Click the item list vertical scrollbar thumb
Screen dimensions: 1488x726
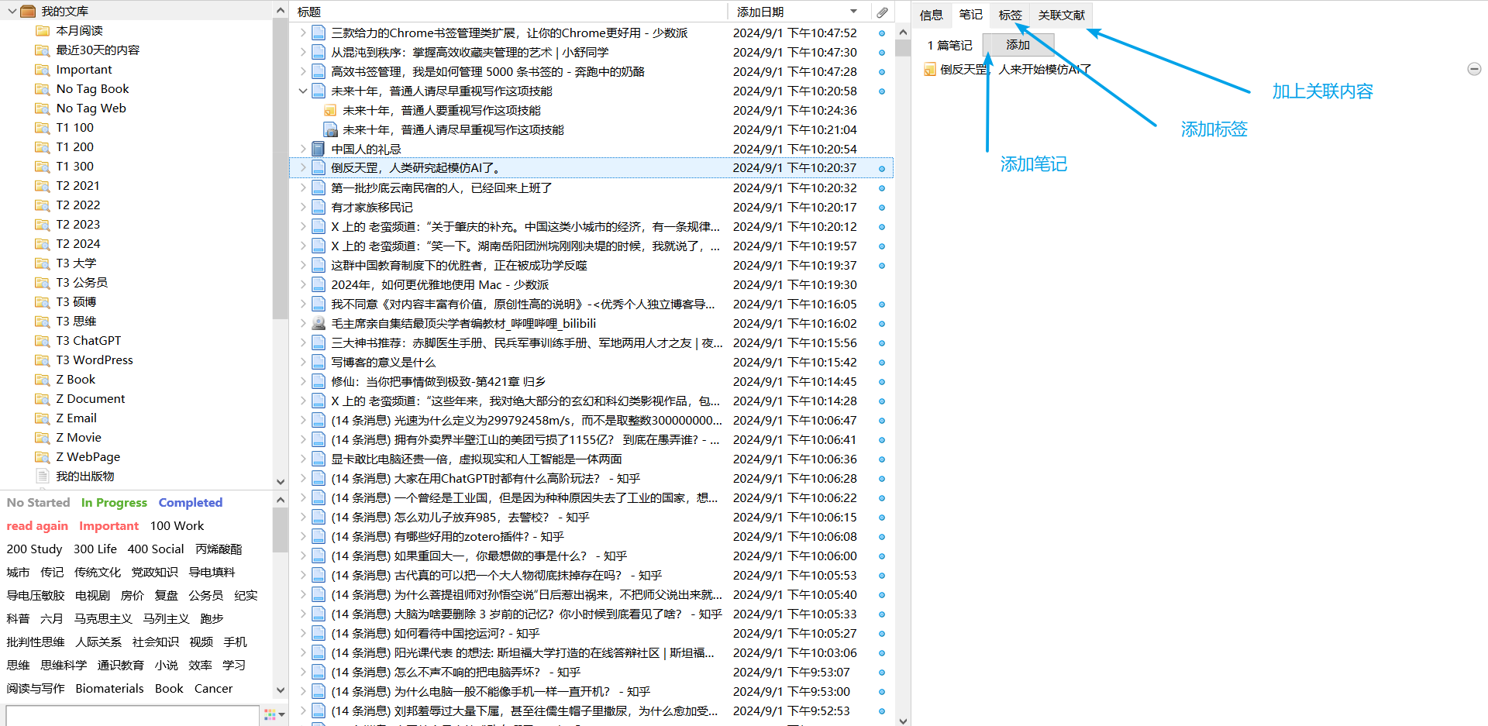[x=902, y=48]
